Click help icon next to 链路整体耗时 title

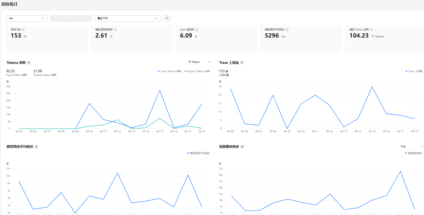tap(242, 147)
